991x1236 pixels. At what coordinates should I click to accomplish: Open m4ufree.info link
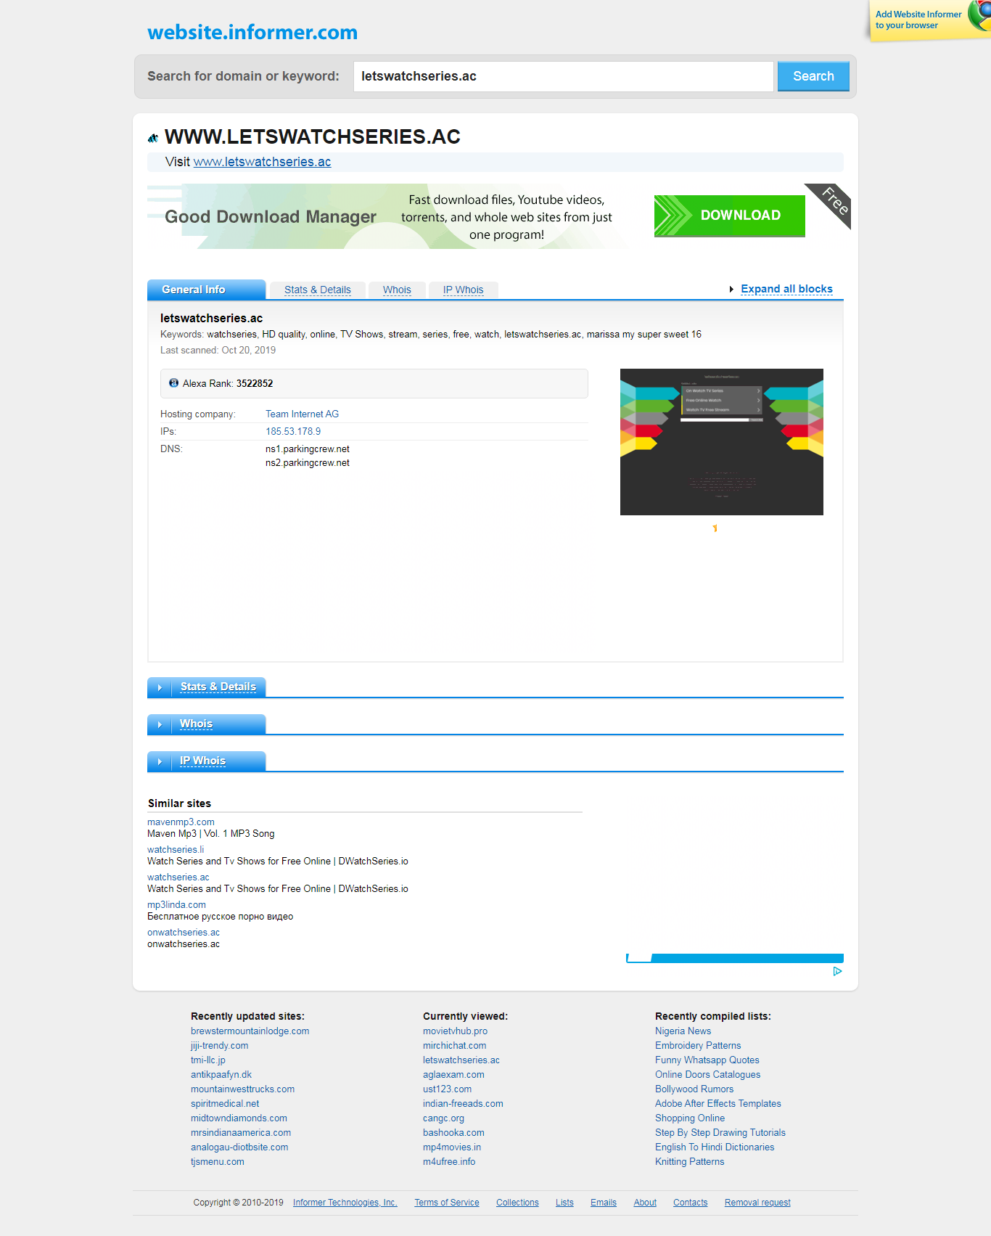tap(449, 1162)
